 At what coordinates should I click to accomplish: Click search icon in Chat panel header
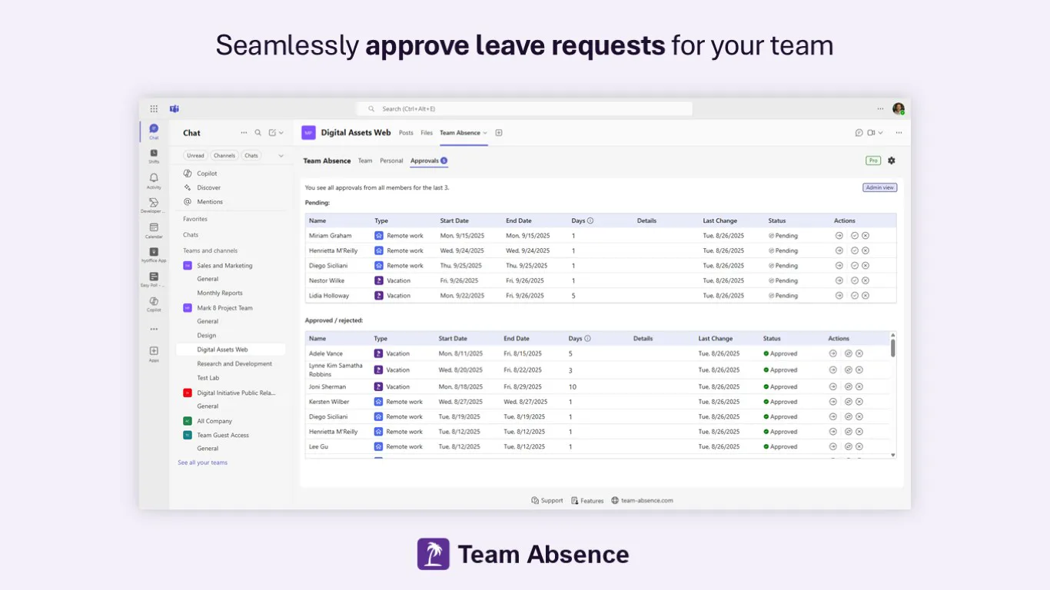point(258,133)
